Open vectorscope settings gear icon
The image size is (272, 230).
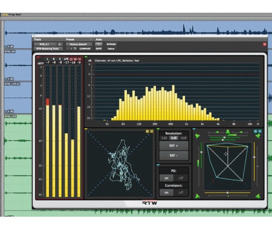(x=147, y=131)
